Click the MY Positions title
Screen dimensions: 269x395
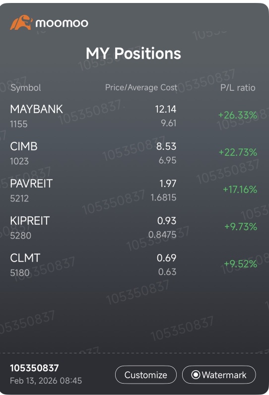point(134,54)
